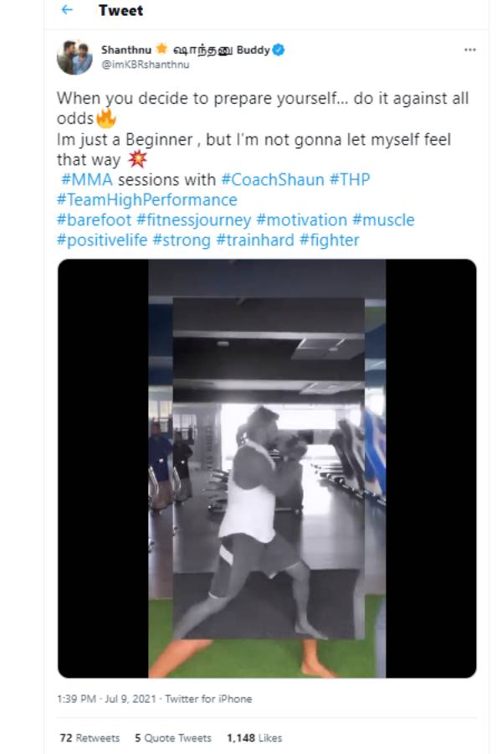Visit the #positivelife hashtag
Screen dimensions: 502x754
102,240
